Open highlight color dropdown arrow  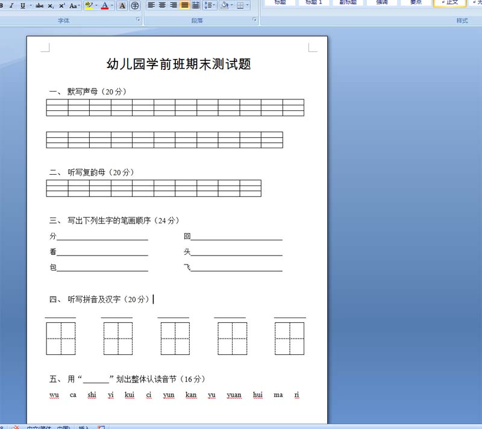tap(96, 5)
